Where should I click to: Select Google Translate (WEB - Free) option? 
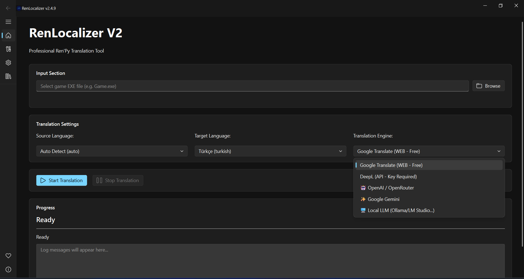429,165
